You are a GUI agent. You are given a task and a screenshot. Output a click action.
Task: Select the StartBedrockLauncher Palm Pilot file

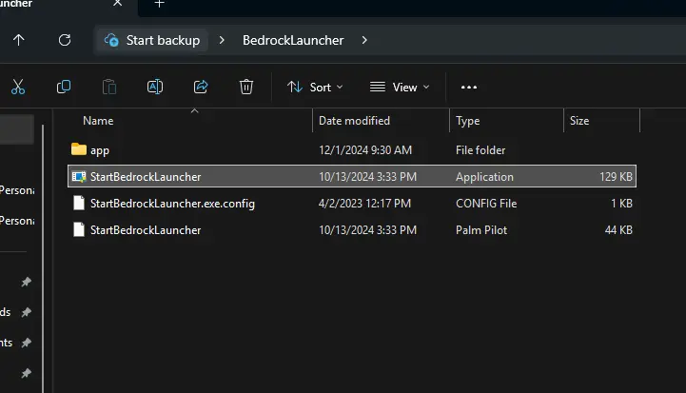(x=352, y=229)
